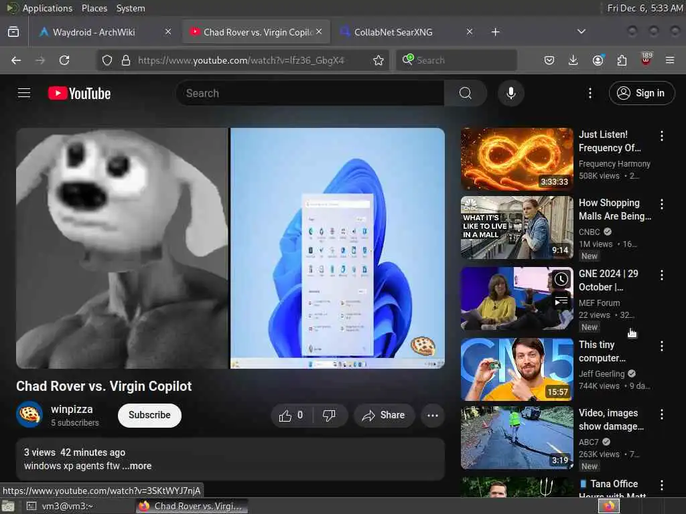Open more actions ellipsis beside the Share button

pyautogui.click(x=432, y=415)
